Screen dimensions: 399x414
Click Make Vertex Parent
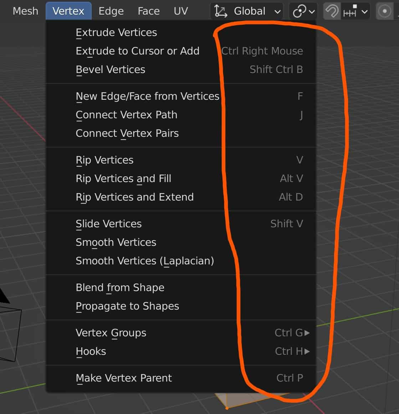coord(124,378)
